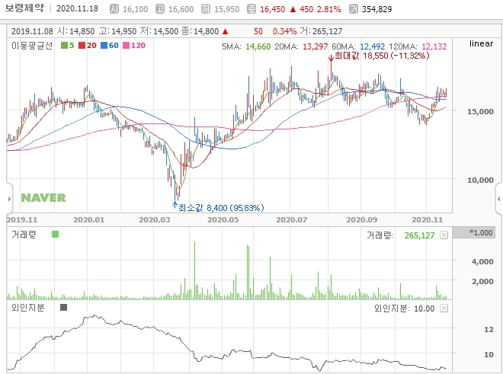Close the 거래량 volume panel
Screen dimensions: 503x374
point(444,235)
